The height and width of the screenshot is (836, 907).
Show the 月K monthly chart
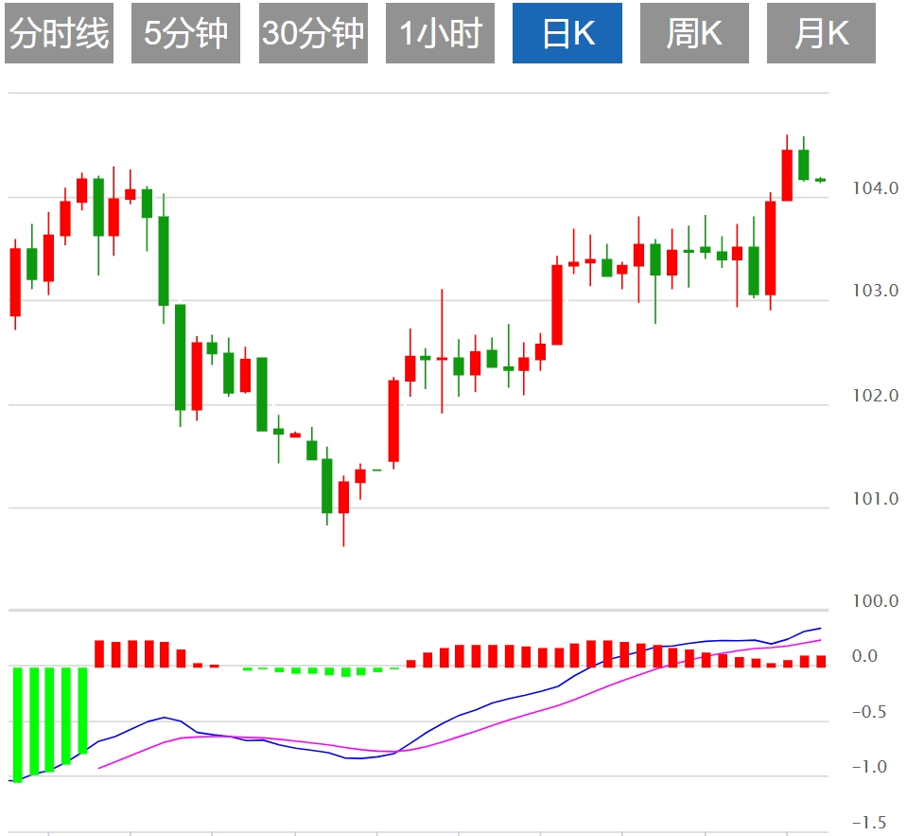pos(821,34)
